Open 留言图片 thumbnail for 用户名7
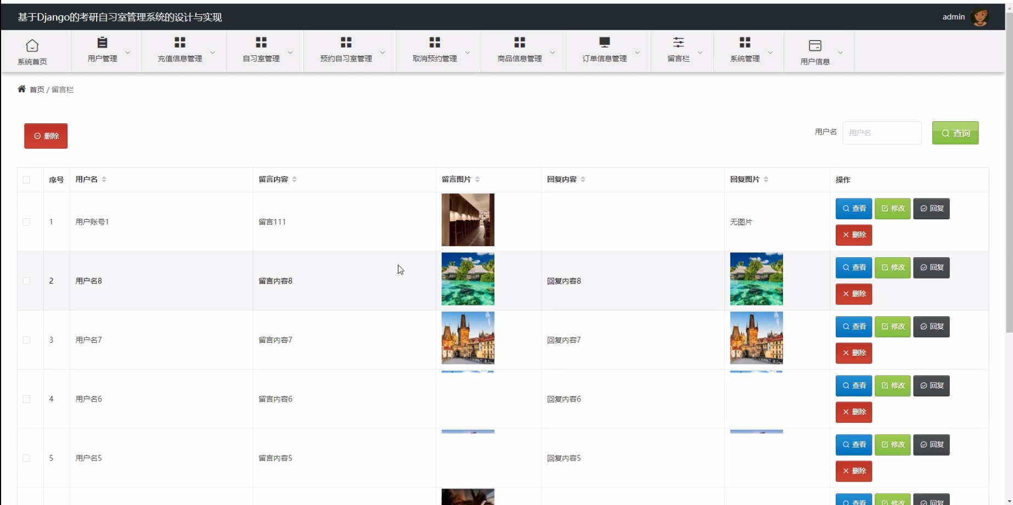 coord(468,338)
